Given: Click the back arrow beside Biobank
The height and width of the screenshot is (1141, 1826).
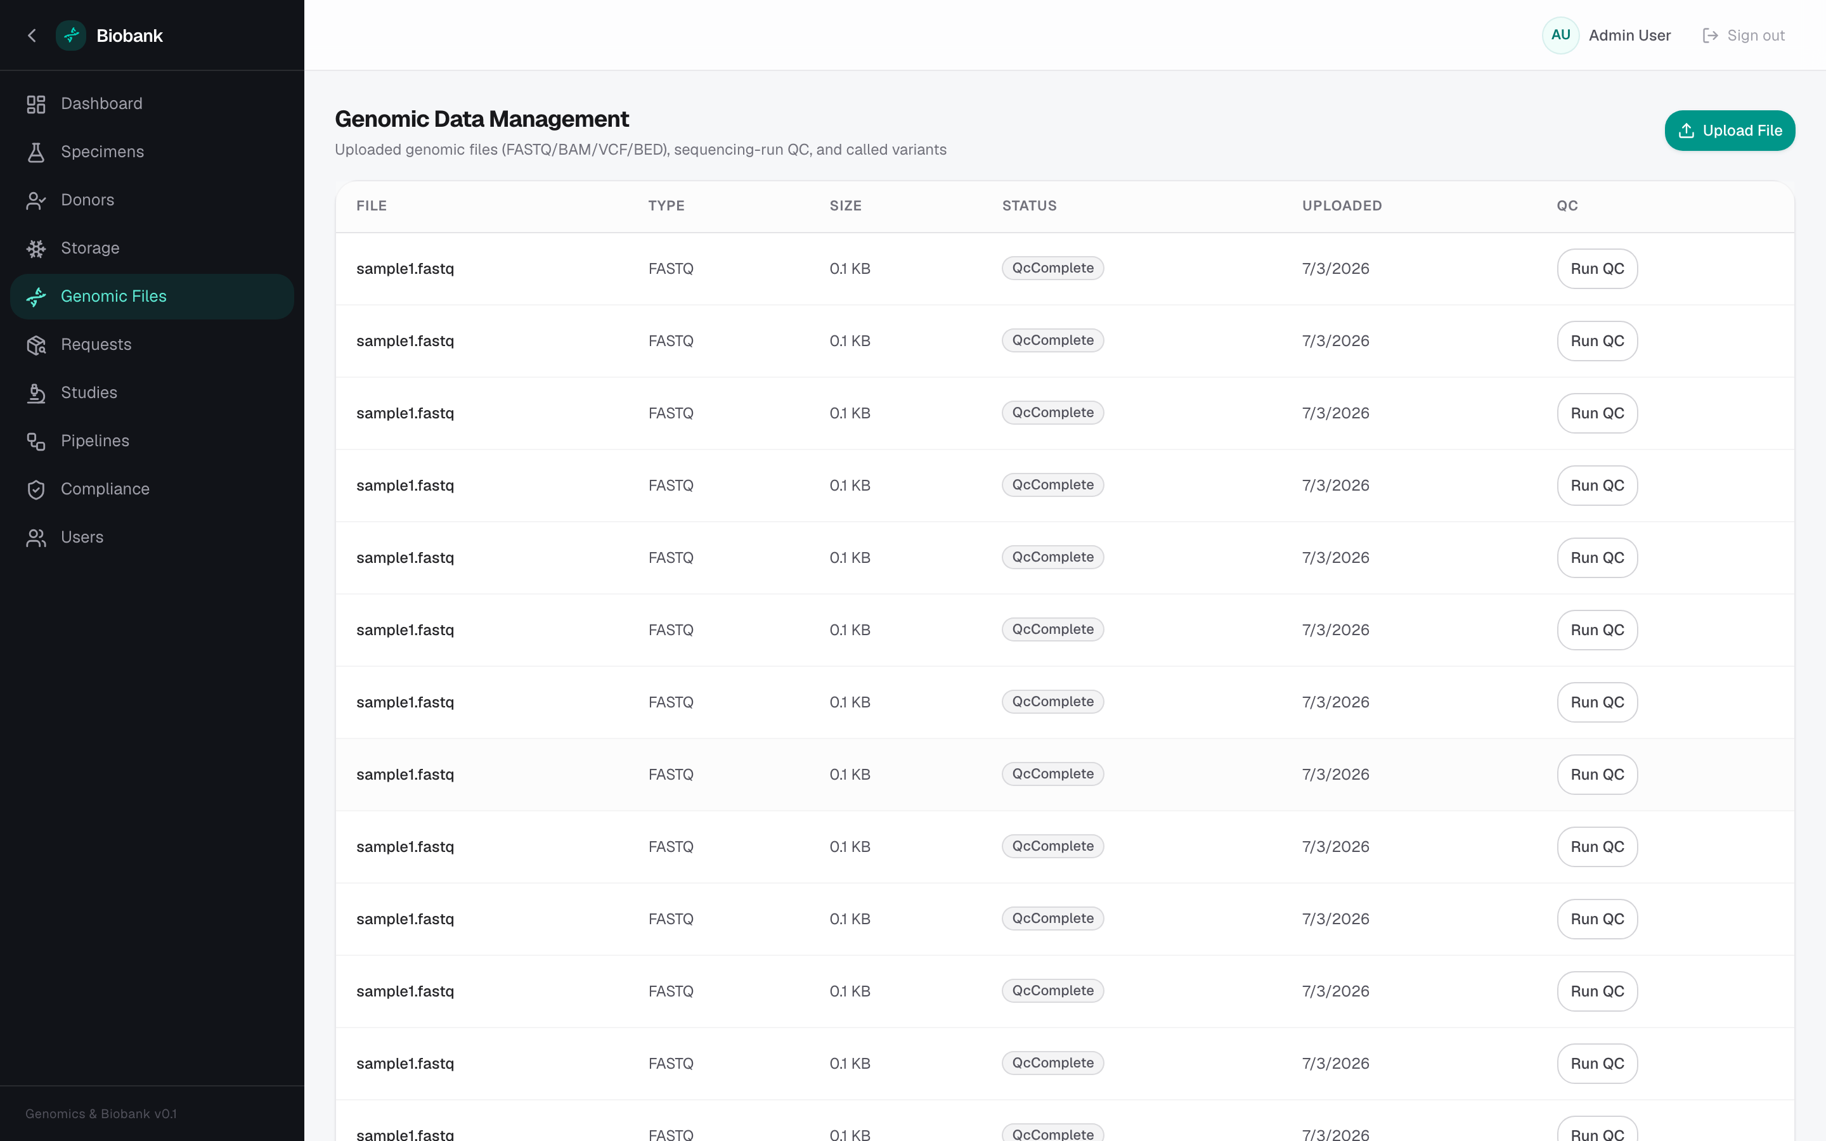Looking at the screenshot, I should pyautogui.click(x=32, y=35).
